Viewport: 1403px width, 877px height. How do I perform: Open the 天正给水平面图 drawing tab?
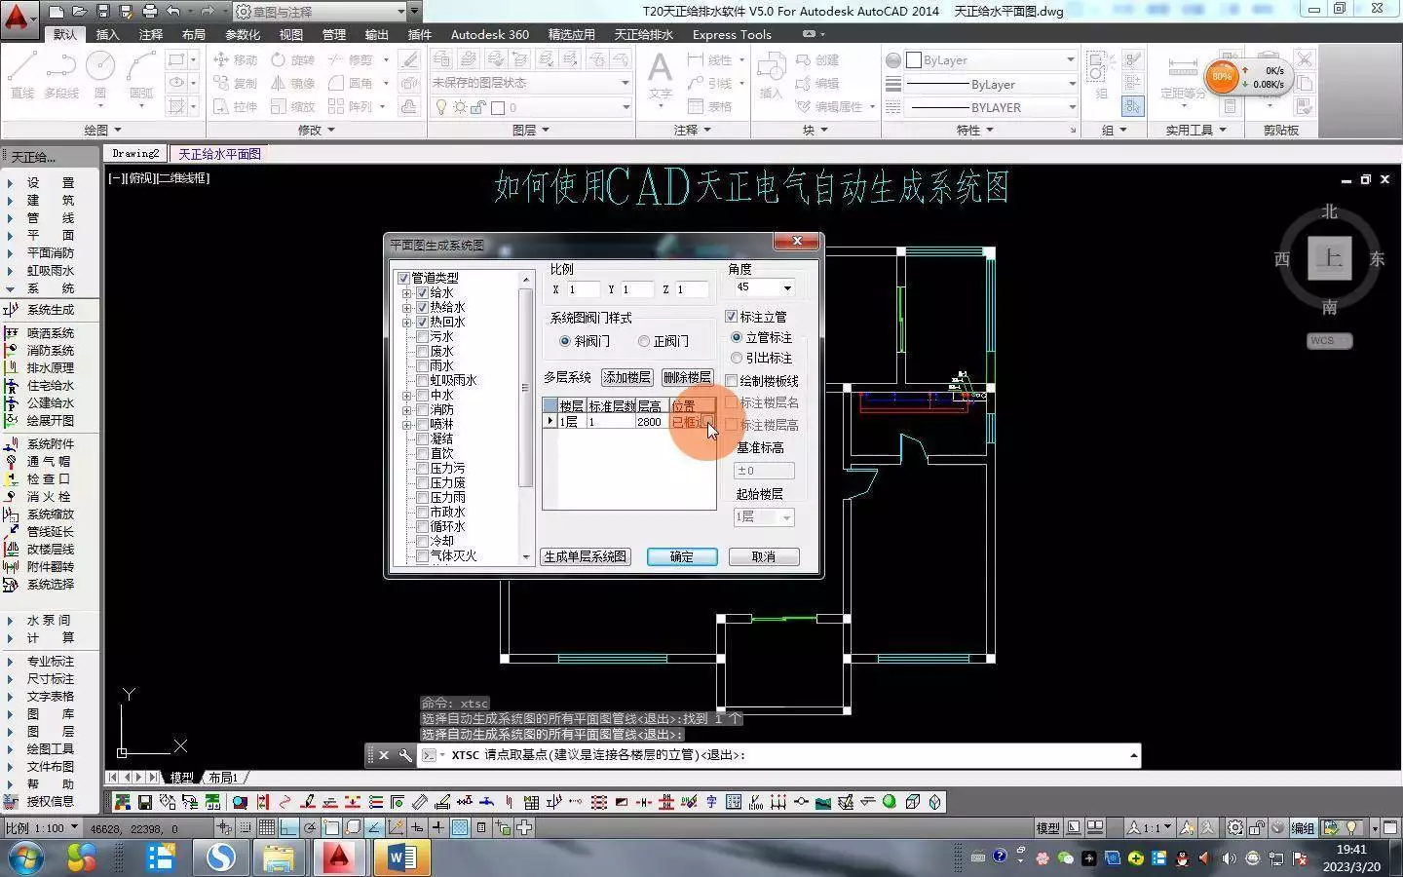[219, 153]
